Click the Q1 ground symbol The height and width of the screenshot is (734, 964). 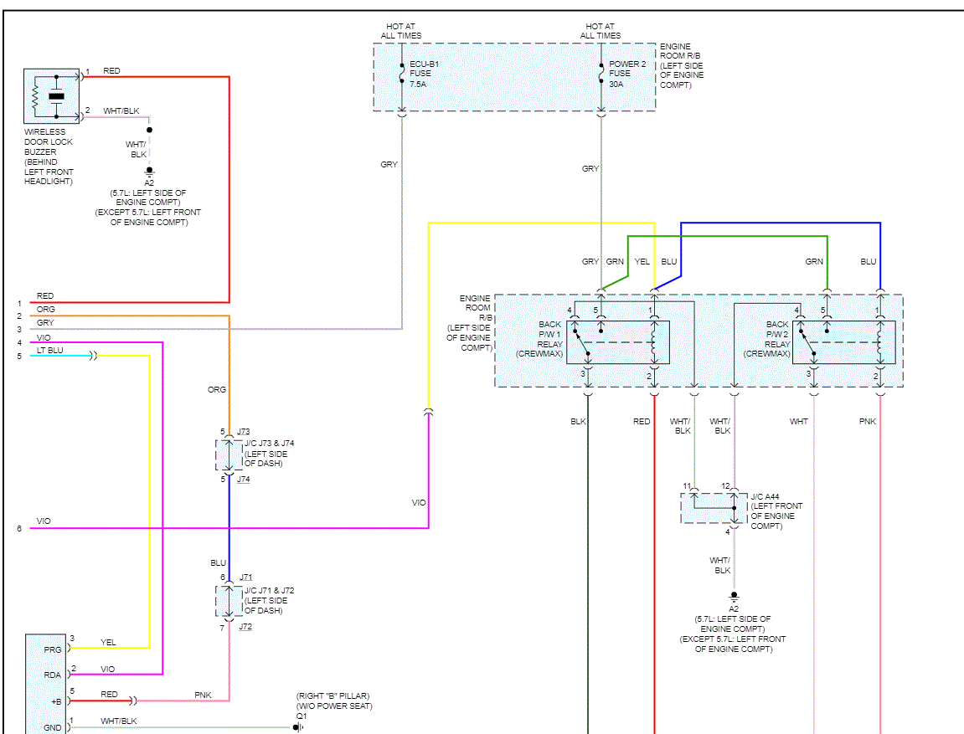298,727
